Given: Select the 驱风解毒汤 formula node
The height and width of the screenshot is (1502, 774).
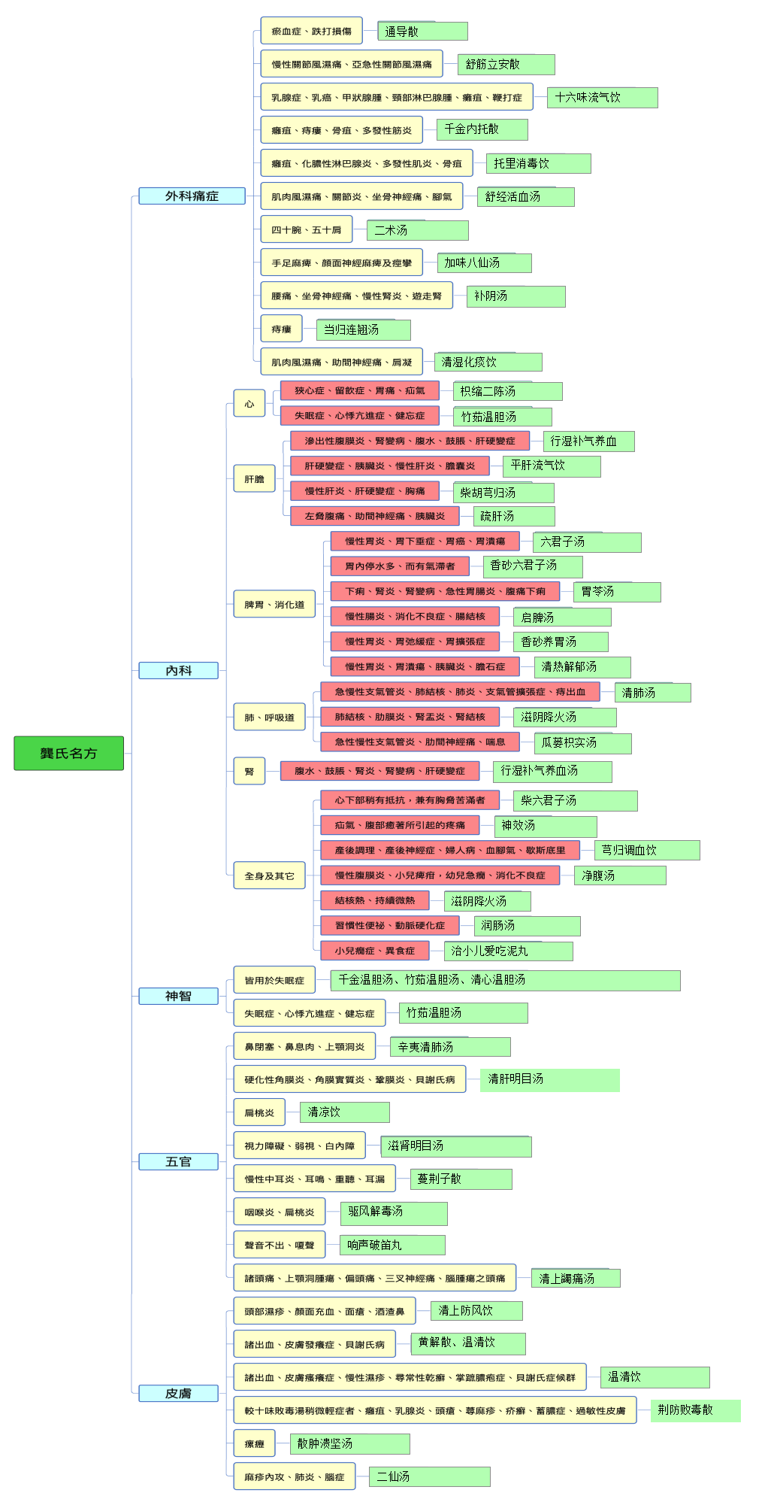Looking at the screenshot, I should pos(394,1213).
